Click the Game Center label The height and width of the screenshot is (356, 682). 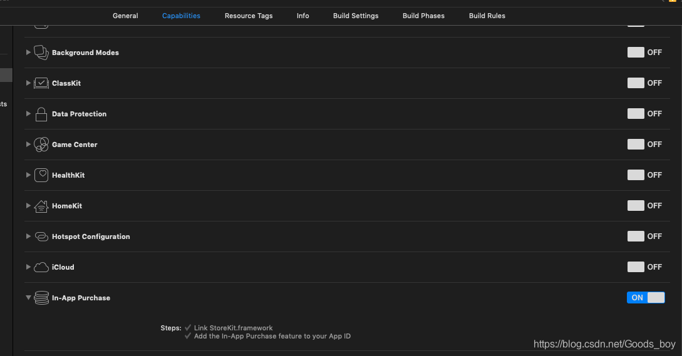(x=75, y=145)
